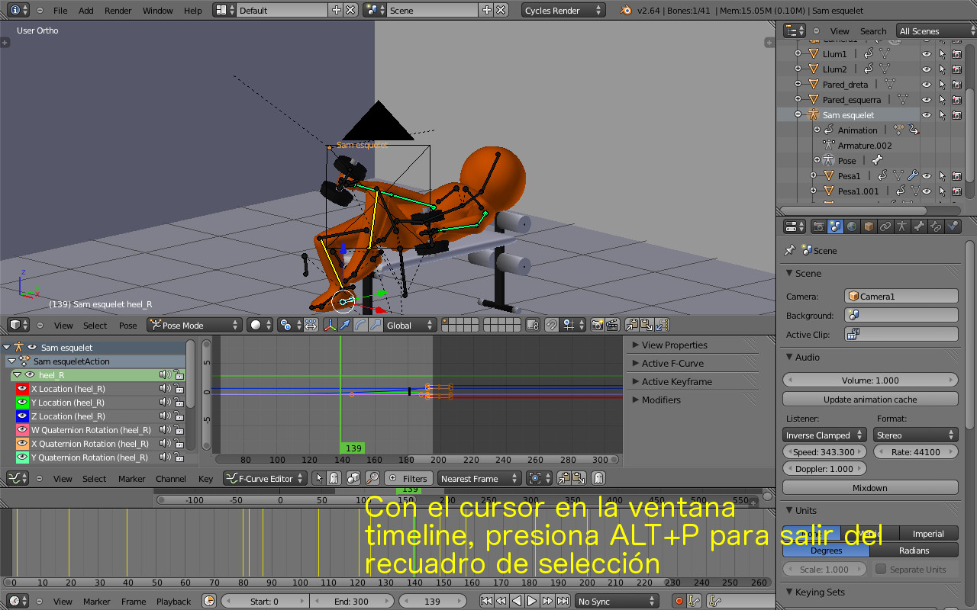
Task: Click the Update animation cache button
Action: point(870,399)
